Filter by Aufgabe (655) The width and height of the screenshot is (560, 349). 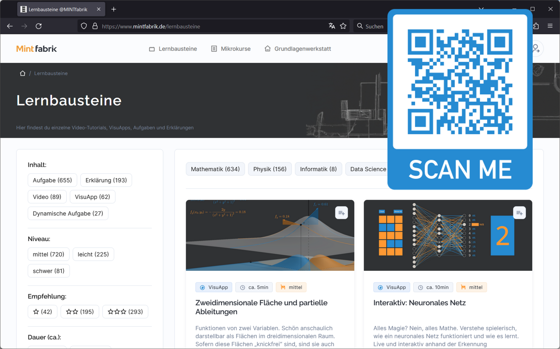(52, 180)
